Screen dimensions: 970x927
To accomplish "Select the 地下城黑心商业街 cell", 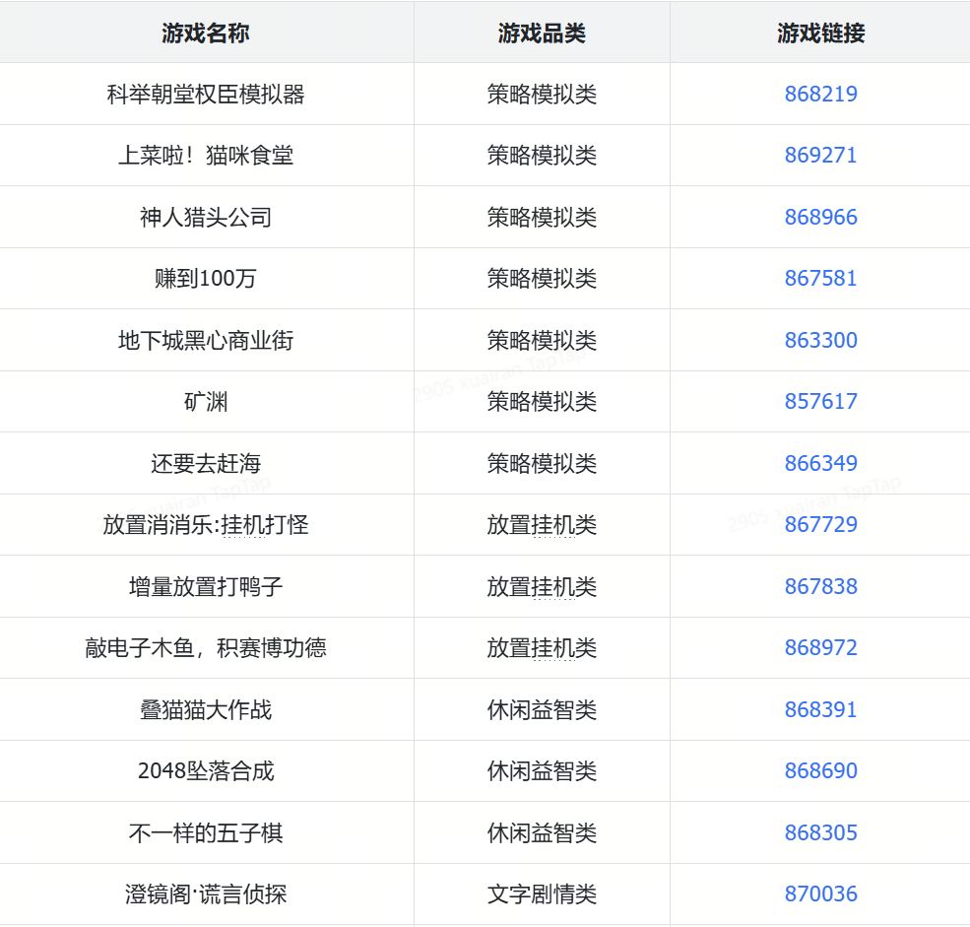I will (x=206, y=340).
